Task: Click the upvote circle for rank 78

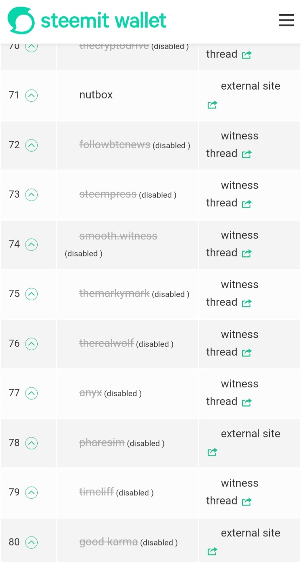Action: [31, 443]
